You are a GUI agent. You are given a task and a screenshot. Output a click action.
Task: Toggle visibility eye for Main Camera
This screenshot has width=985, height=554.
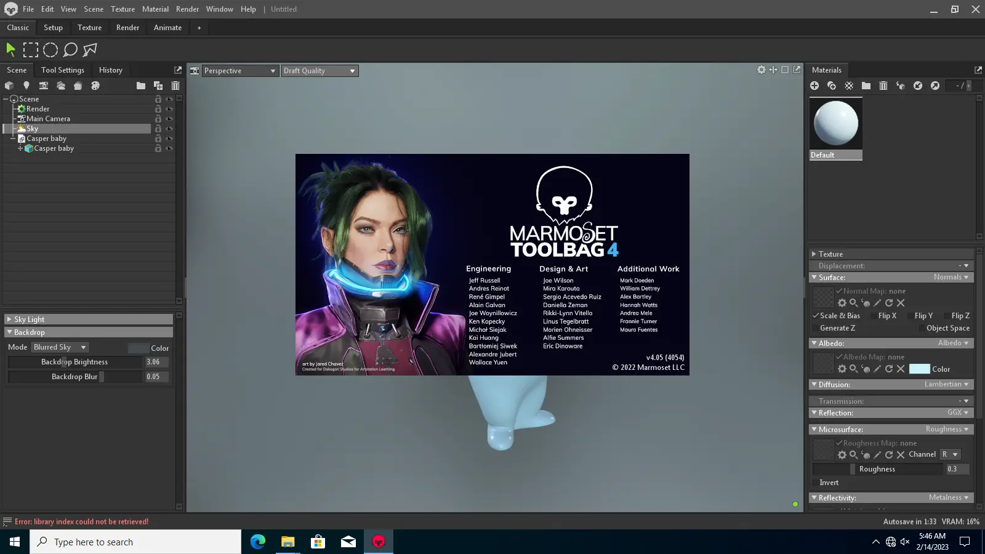[x=169, y=119]
